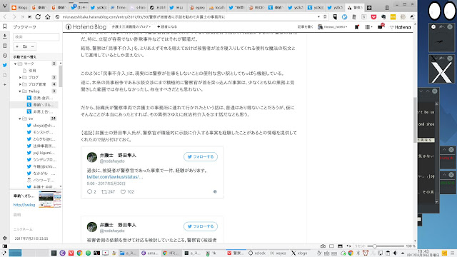Click the image loading icon in the status bar
The image size is (457, 257).
tap(340, 246)
